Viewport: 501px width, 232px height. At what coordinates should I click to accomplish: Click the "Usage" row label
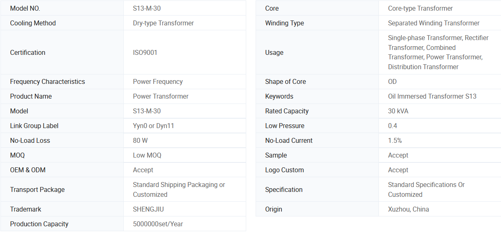274,52
